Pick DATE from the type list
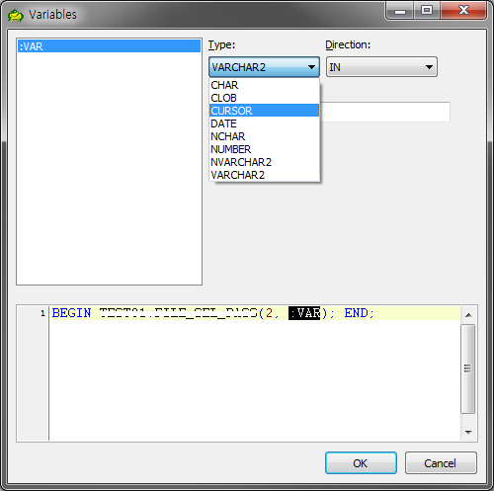The height and width of the screenshot is (491, 494). [x=264, y=123]
